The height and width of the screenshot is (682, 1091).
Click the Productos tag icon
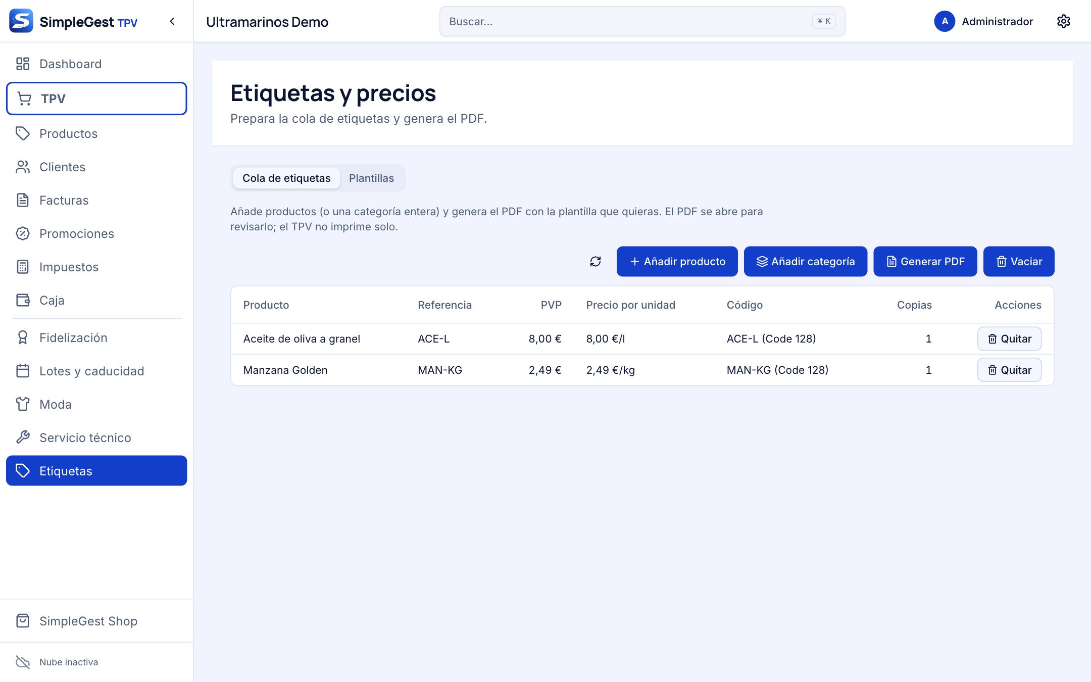tap(23, 133)
